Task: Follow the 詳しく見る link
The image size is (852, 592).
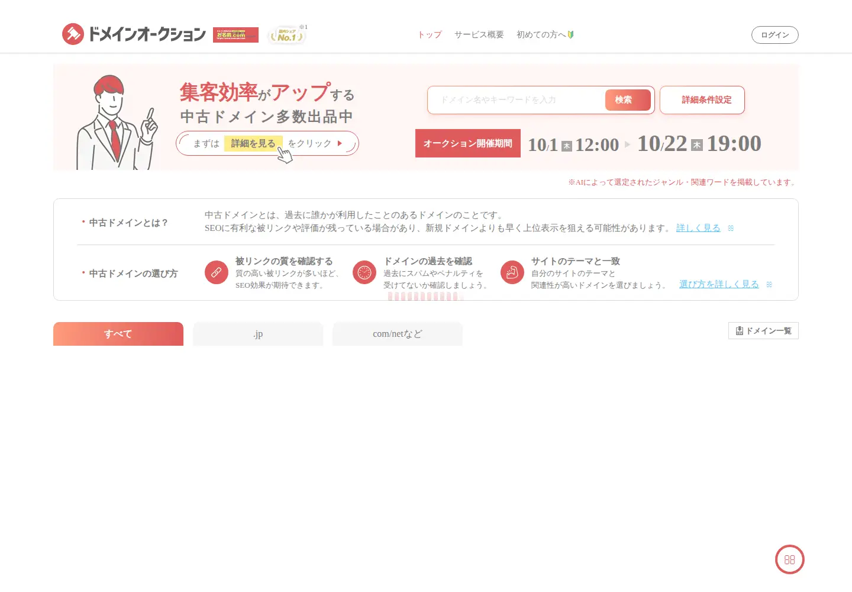Action: [698, 228]
